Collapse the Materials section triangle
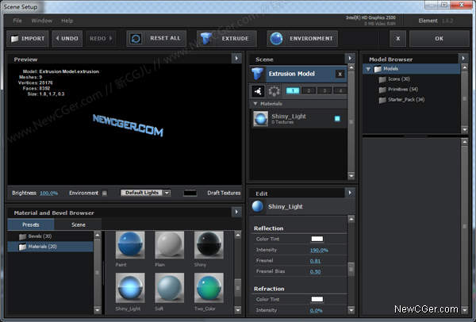Screen dimensions: 476x322 pyautogui.click(x=255, y=104)
